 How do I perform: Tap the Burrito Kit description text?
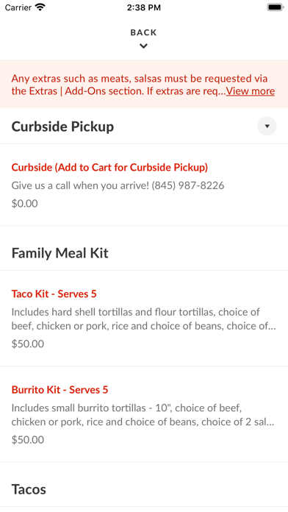point(143,415)
